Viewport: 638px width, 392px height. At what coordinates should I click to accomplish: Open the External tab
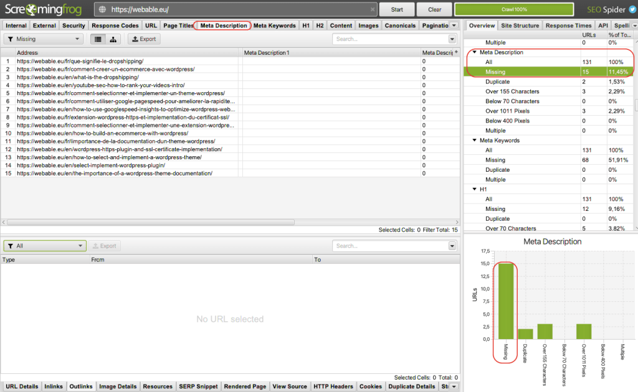tap(44, 25)
